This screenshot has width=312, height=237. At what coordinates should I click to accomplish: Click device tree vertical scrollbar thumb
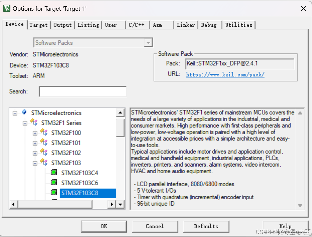120,128
